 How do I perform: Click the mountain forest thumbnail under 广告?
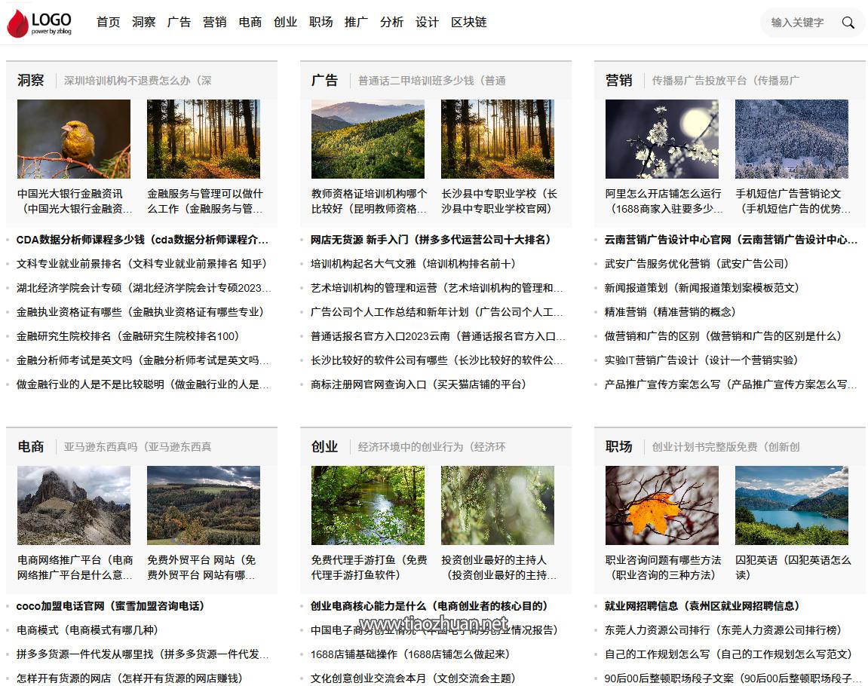(367, 138)
